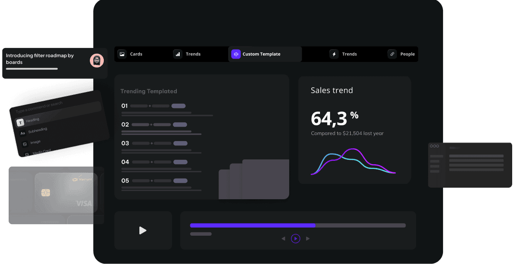529x264 pixels.
Task: Click the bar chart Trends icon
Action: (x=178, y=54)
